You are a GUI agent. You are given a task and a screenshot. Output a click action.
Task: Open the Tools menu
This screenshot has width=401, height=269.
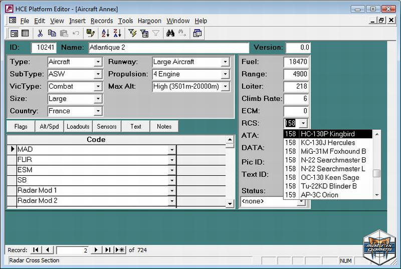click(125, 21)
